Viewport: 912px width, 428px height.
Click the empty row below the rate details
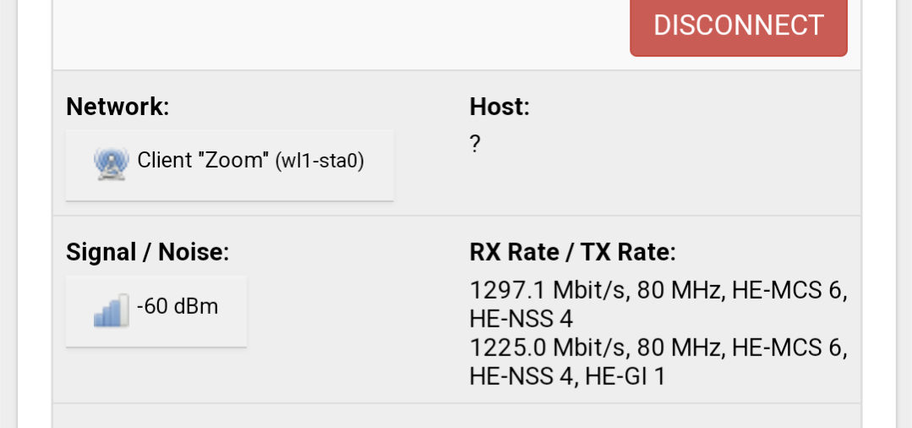(x=456, y=416)
